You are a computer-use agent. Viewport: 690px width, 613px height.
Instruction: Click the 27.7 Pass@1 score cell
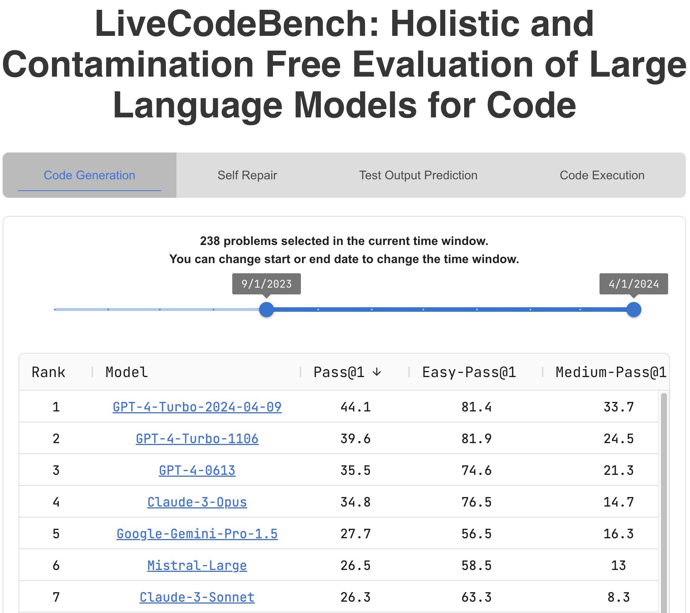pyautogui.click(x=356, y=534)
